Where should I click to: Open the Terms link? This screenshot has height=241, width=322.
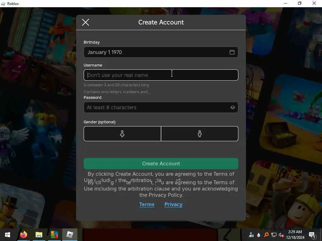147,204
